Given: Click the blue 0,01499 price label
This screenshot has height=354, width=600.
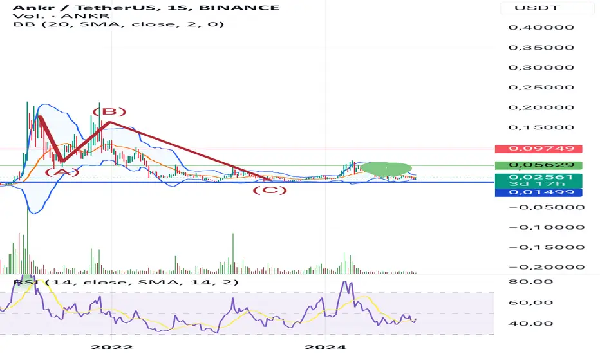Looking at the screenshot, I should tap(538, 192).
